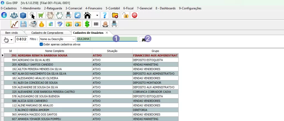This screenshot has width=284, height=121.
Task: Expand the 'Nome ou Descrição' filter dropdown
Action: click(73, 39)
